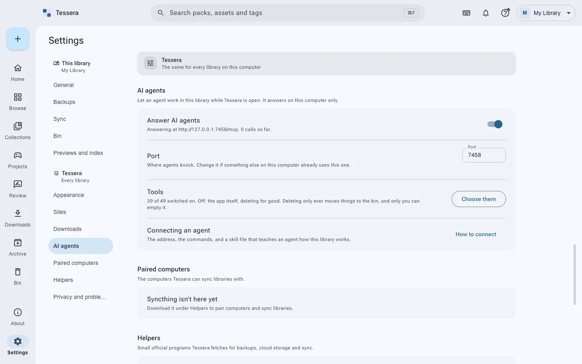Image resolution: width=582 pixels, height=364 pixels.
Task: Select Downloads in the settings list
Action: tap(81, 229)
